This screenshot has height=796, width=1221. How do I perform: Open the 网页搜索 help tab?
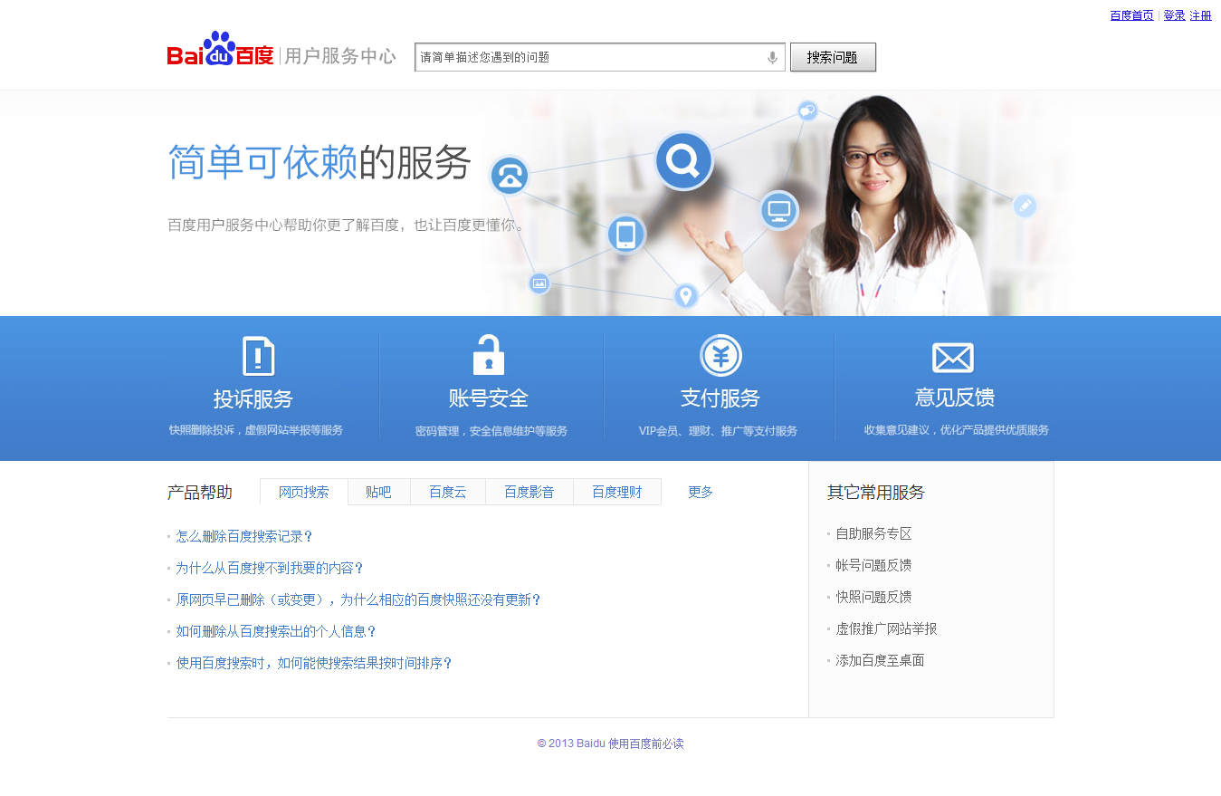(303, 492)
